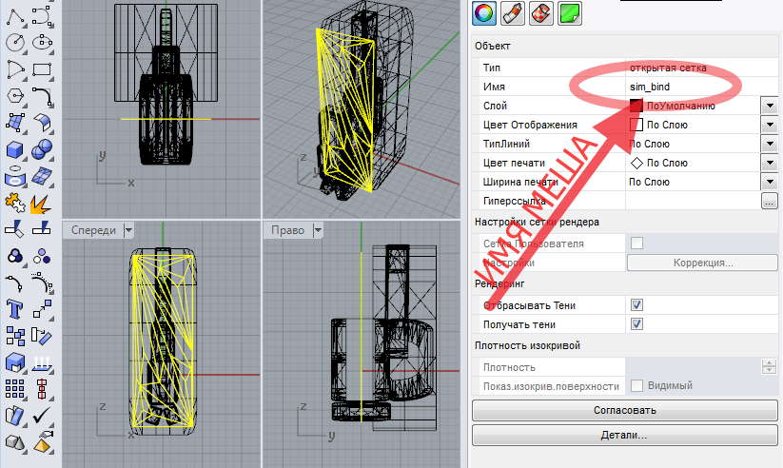This screenshot has height=468, width=783.
Task: Open the Ширина печати dropdown
Action: (x=769, y=182)
